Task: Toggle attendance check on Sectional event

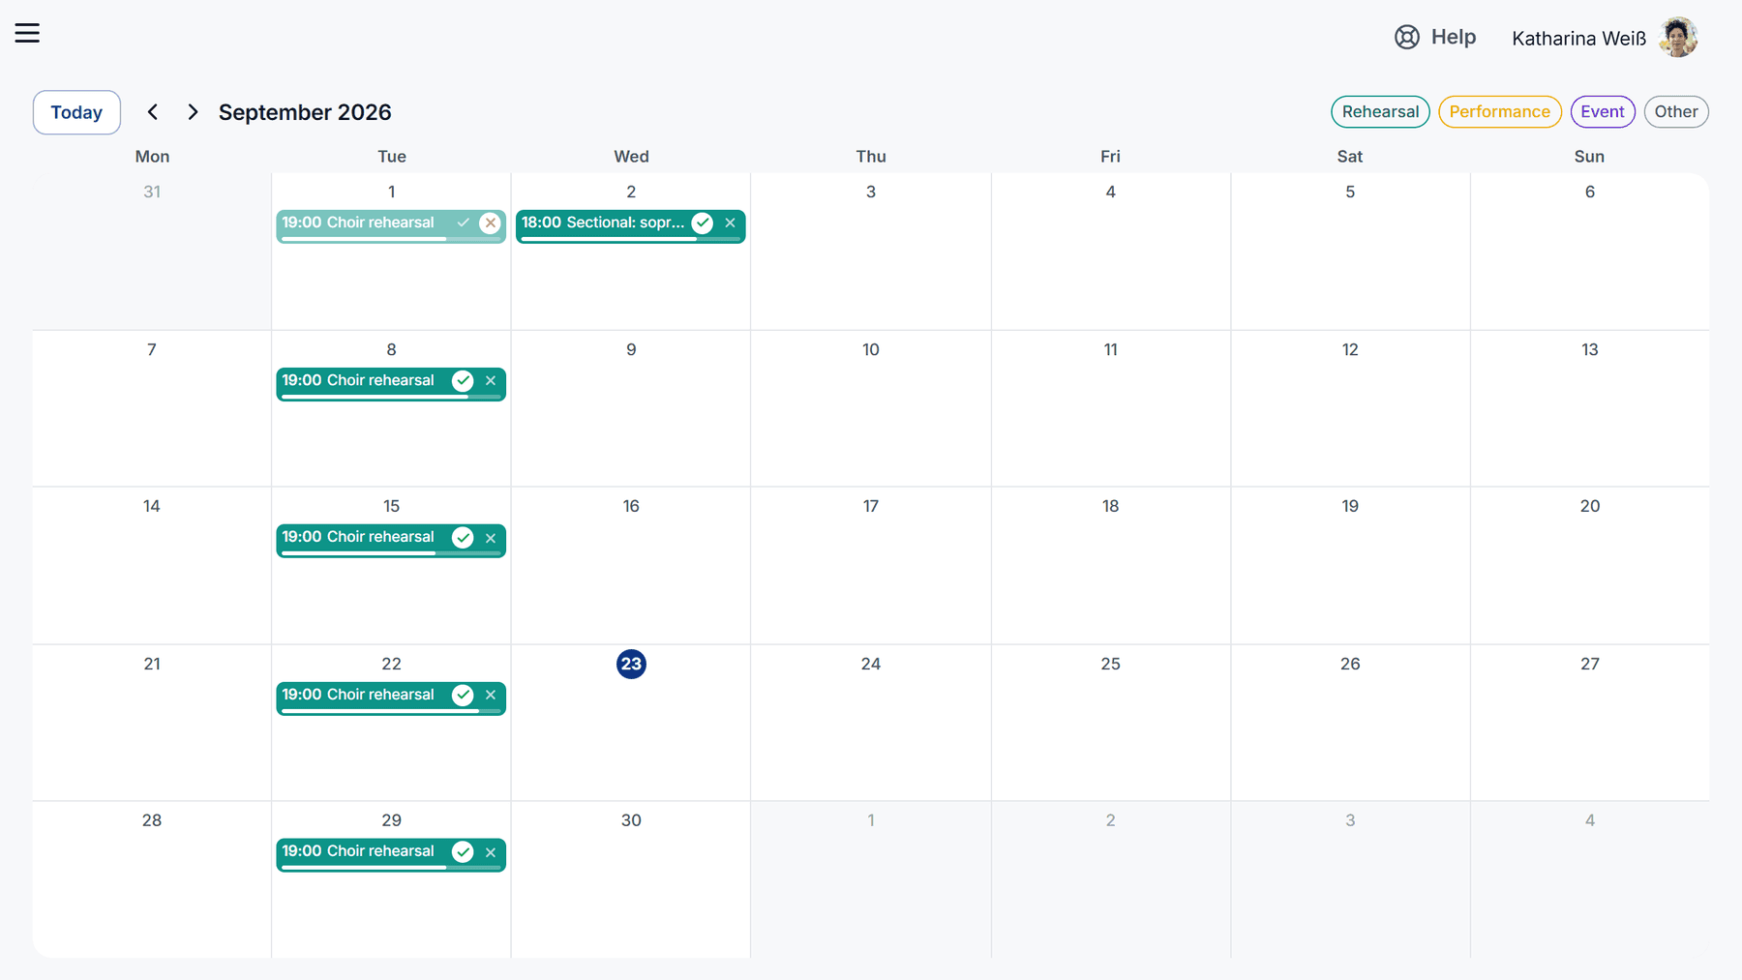Action: (703, 223)
